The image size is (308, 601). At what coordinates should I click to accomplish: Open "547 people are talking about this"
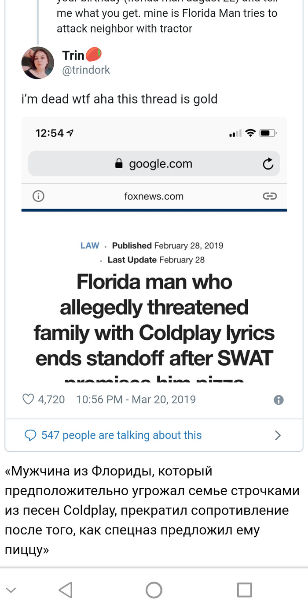[x=121, y=435]
